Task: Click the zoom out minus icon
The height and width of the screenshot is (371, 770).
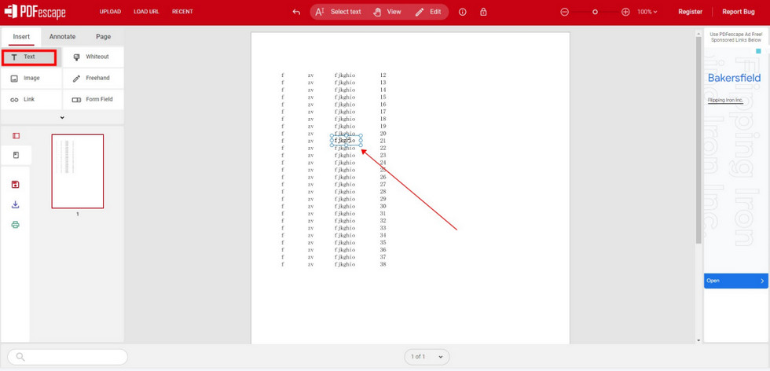Action: point(564,12)
